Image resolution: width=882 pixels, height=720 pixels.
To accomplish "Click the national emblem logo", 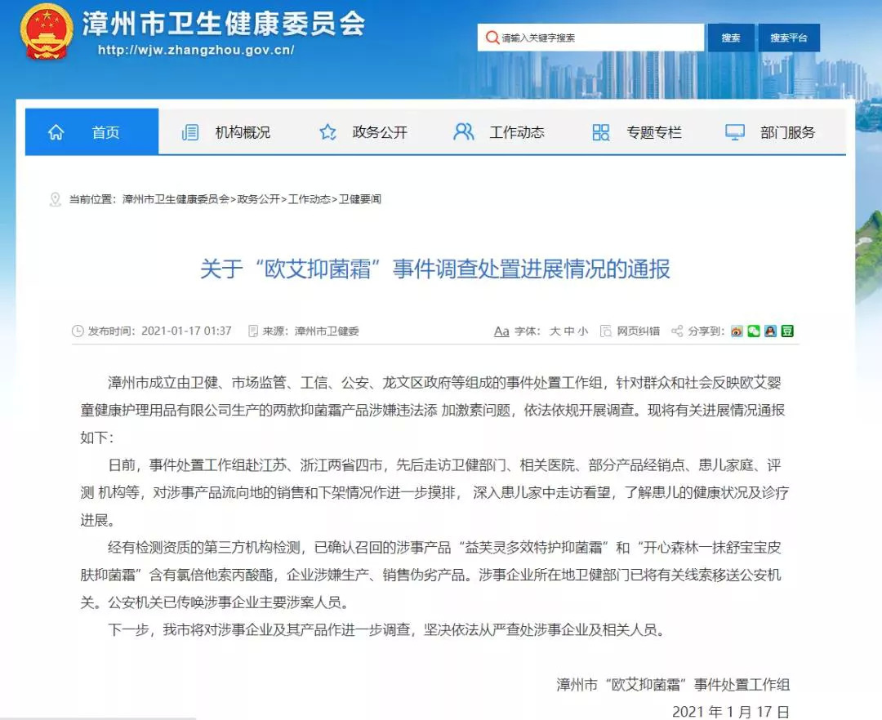I will click(47, 32).
